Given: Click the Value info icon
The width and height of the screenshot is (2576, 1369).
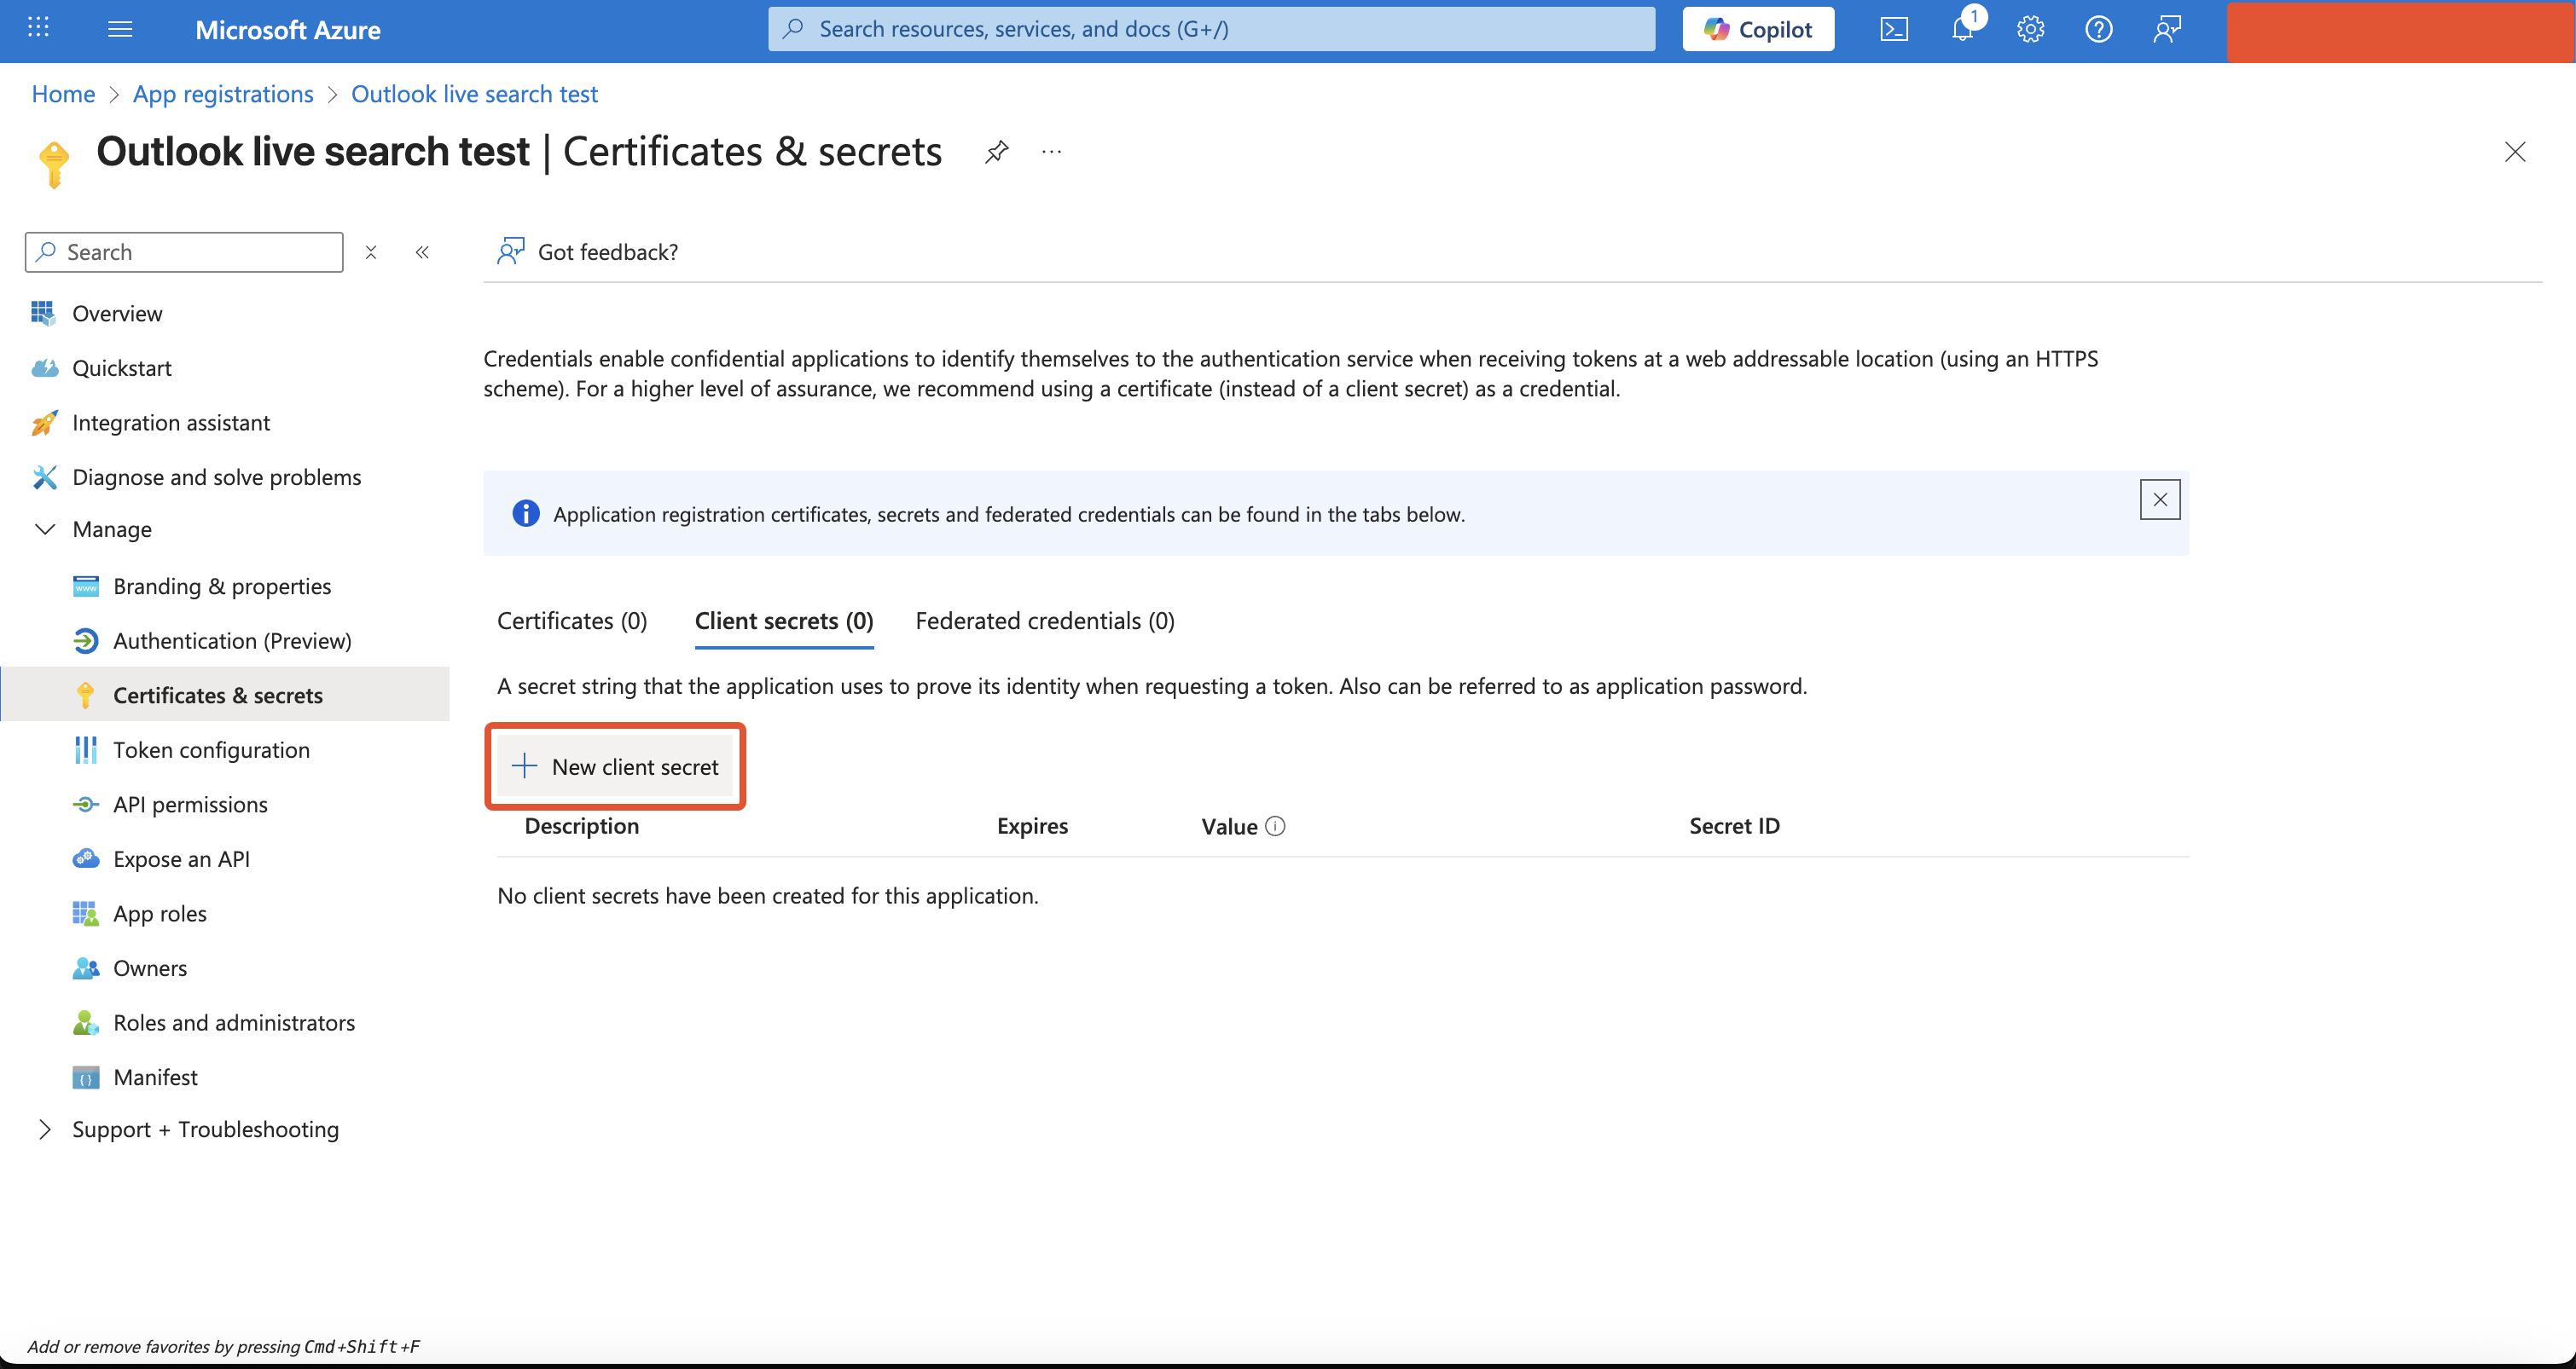Looking at the screenshot, I should click(1275, 826).
